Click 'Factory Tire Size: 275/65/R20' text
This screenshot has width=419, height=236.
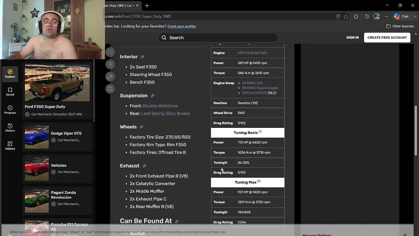(x=160, y=137)
